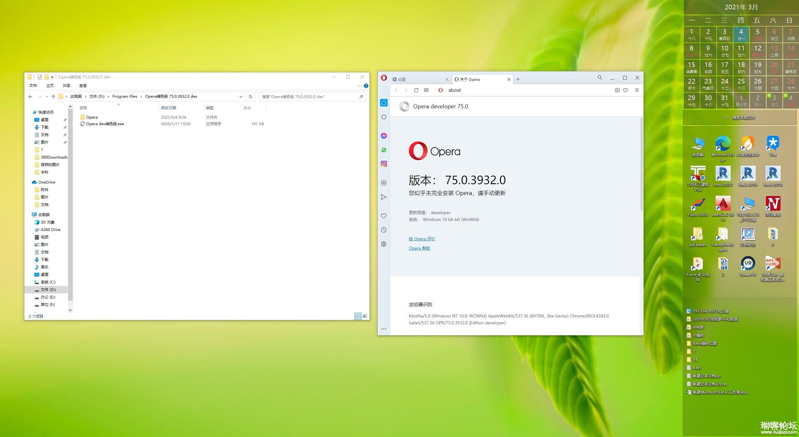This screenshot has height=437, width=799.
Task: Select date 17 in desktop calendar
Action: [724, 67]
